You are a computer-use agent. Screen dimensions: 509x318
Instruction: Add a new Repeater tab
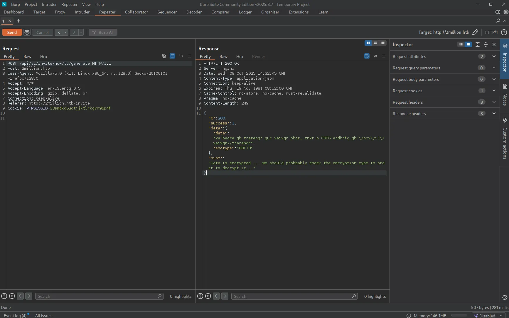[18, 21]
